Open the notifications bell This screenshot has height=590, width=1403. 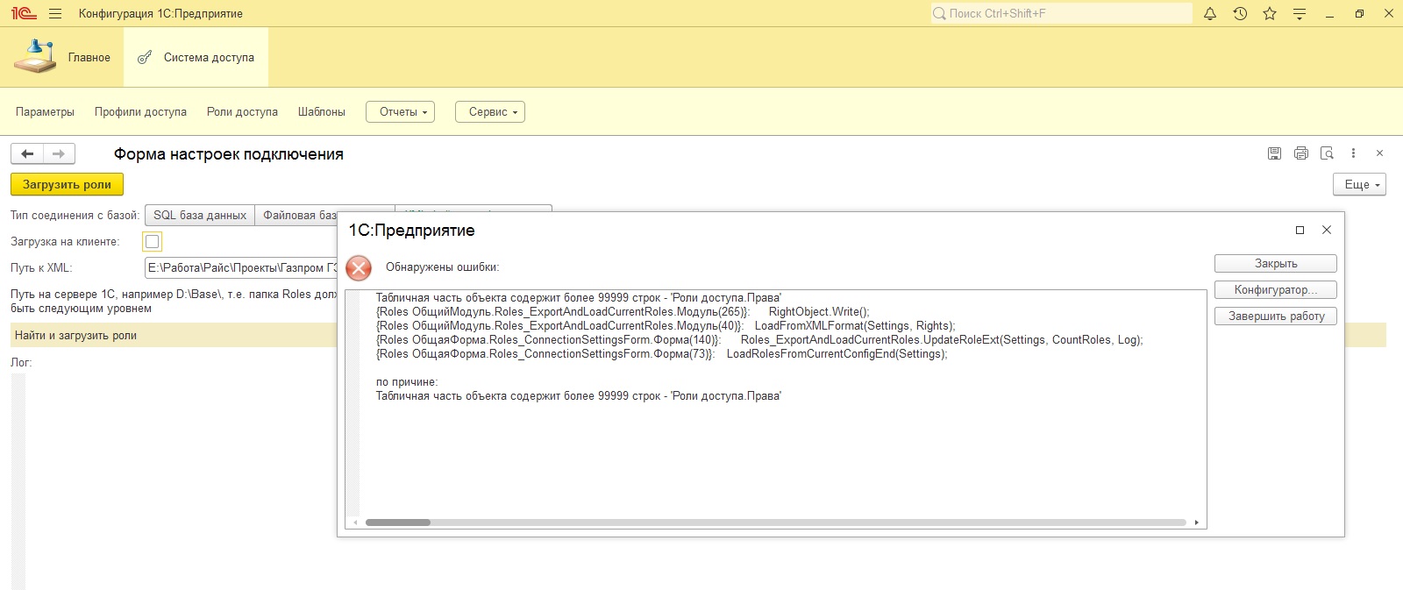[1210, 13]
